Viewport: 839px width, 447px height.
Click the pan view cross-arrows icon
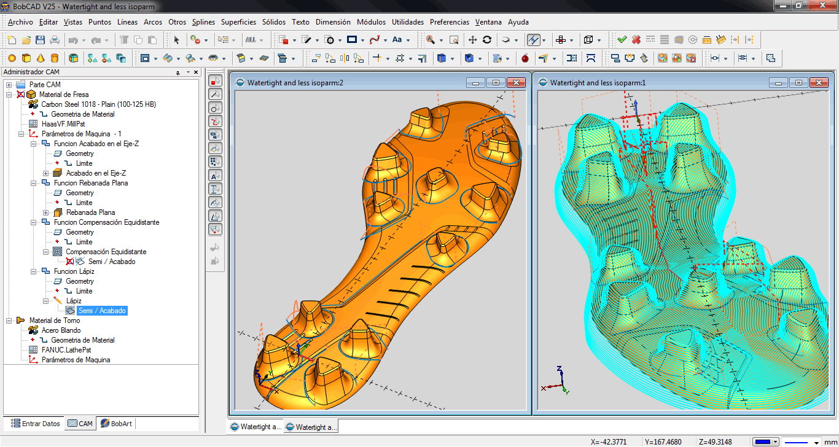coord(472,40)
